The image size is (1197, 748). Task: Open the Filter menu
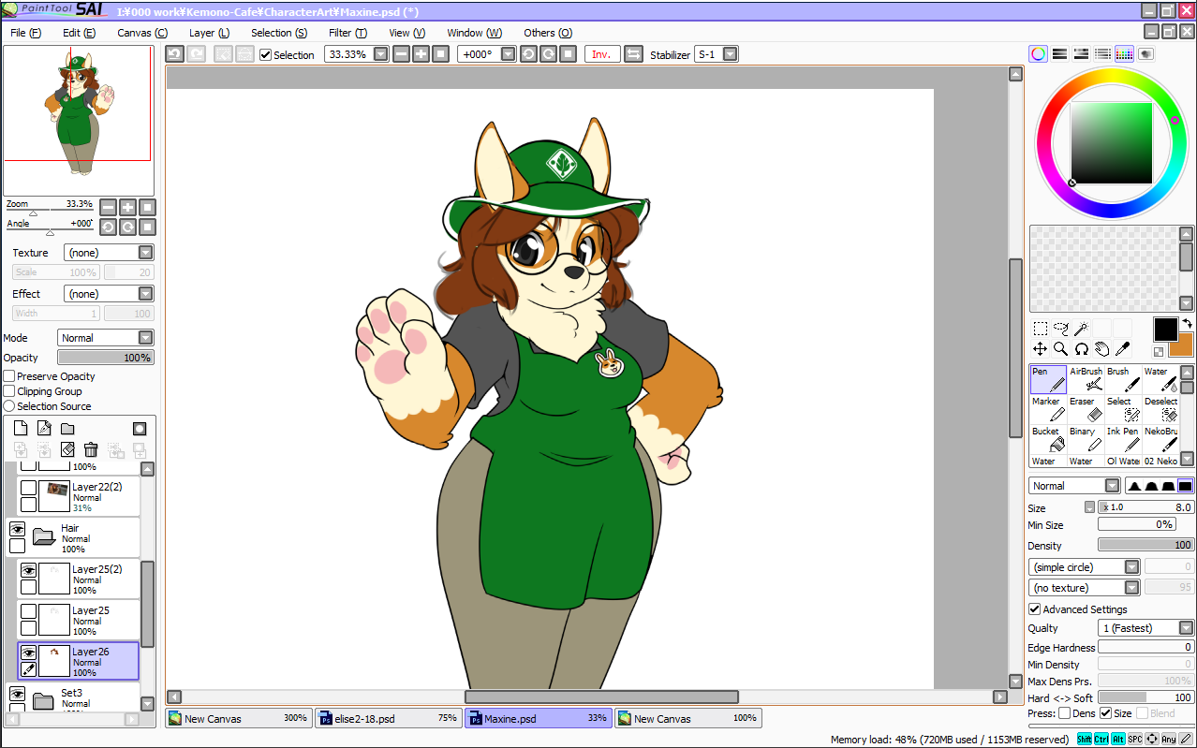[x=347, y=33]
